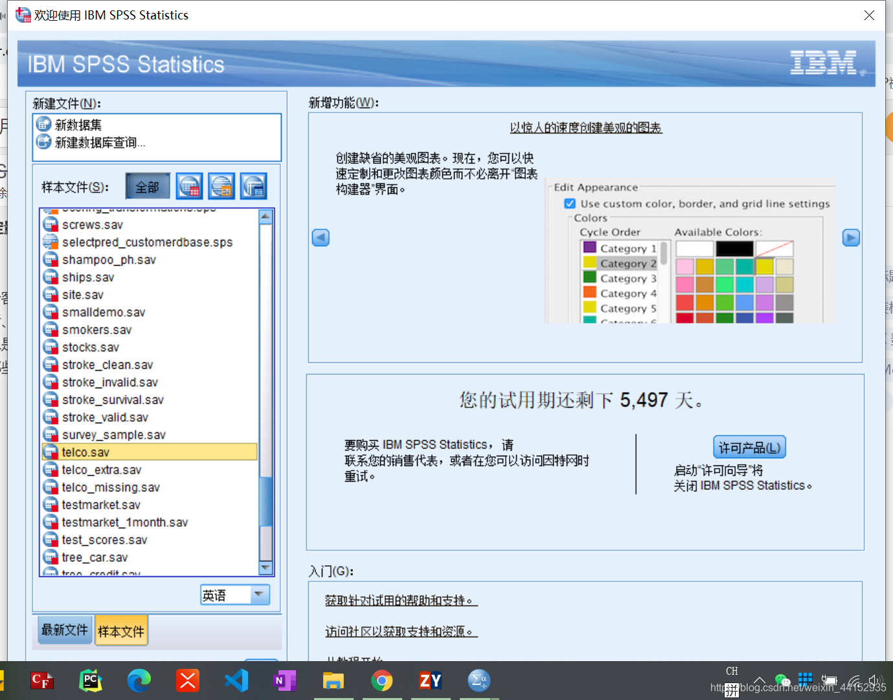Switch to the 最新文件 tab
893x700 pixels.
click(65, 629)
